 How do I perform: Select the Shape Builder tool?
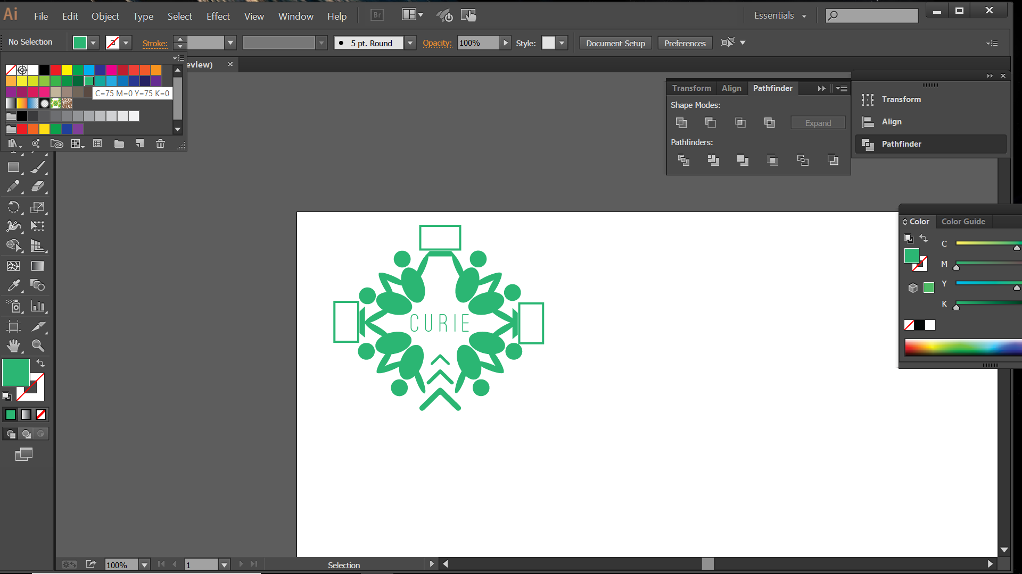tap(14, 246)
